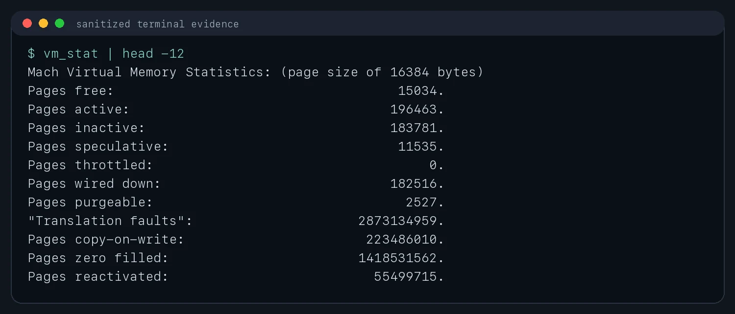The height and width of the screenshot is (314, 735).
Task: Click the value '55499715.'
Action: coord(409,277)
